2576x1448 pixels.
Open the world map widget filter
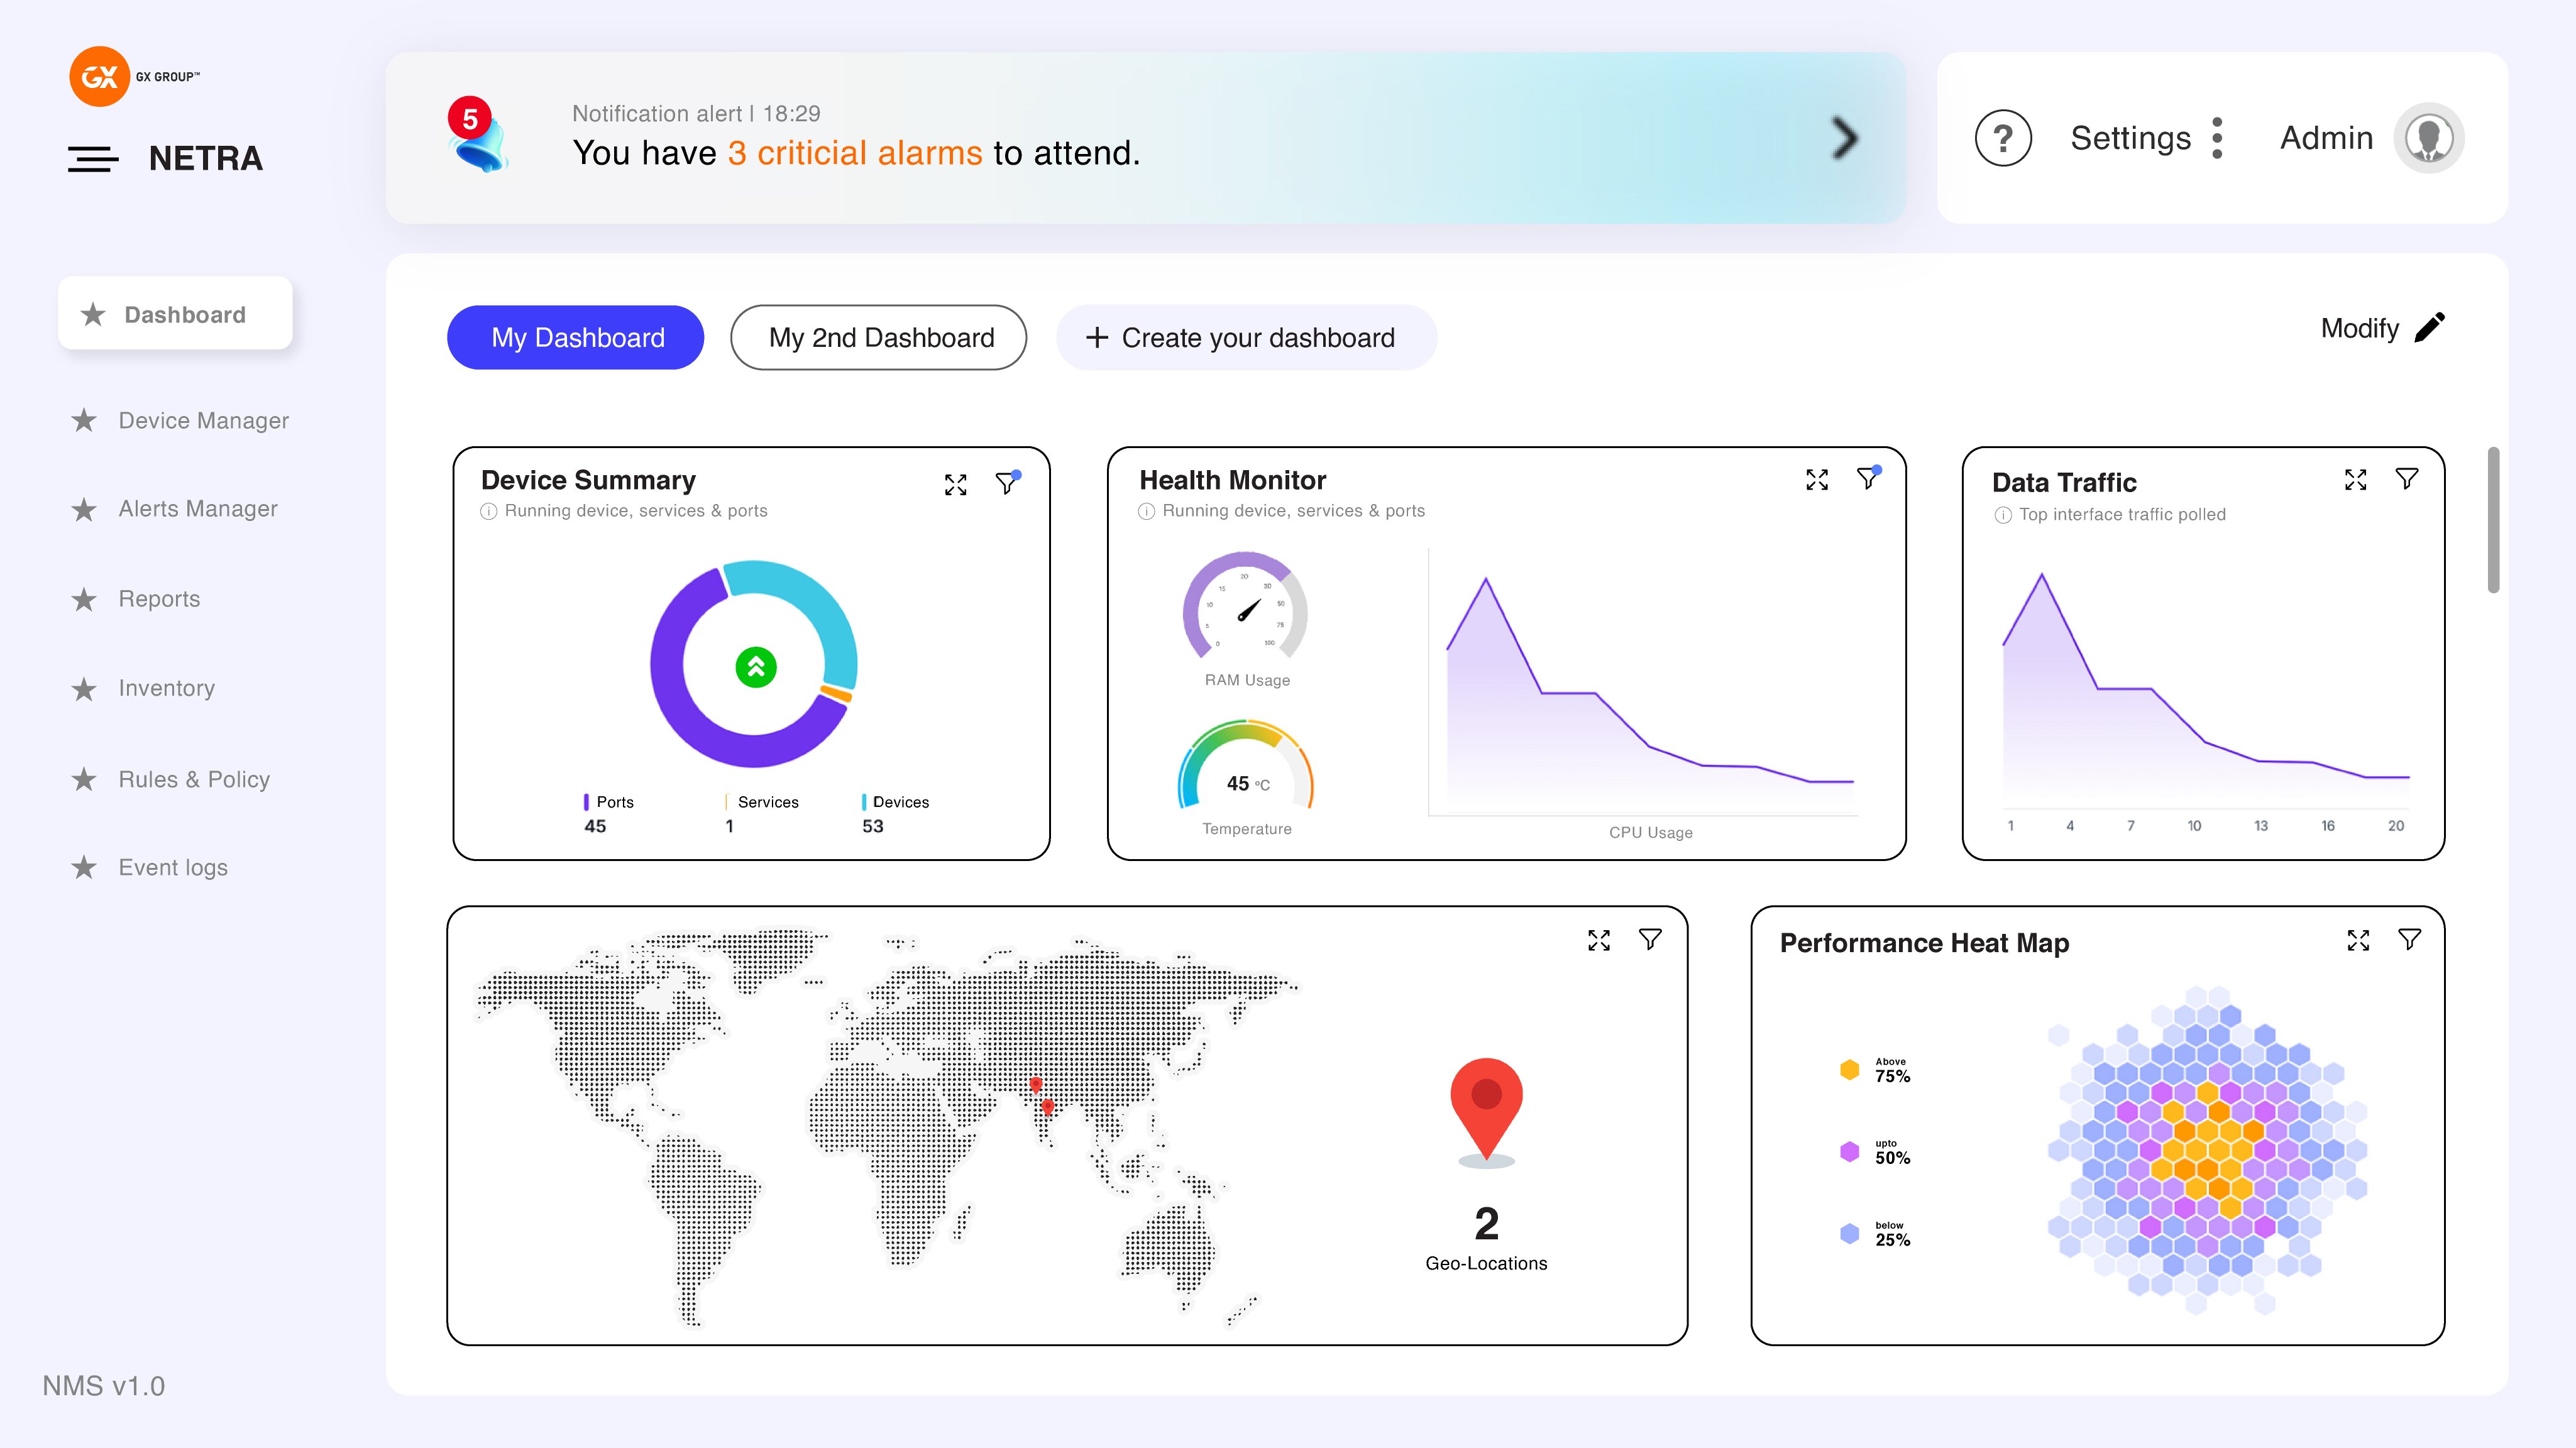[1651, 939]
